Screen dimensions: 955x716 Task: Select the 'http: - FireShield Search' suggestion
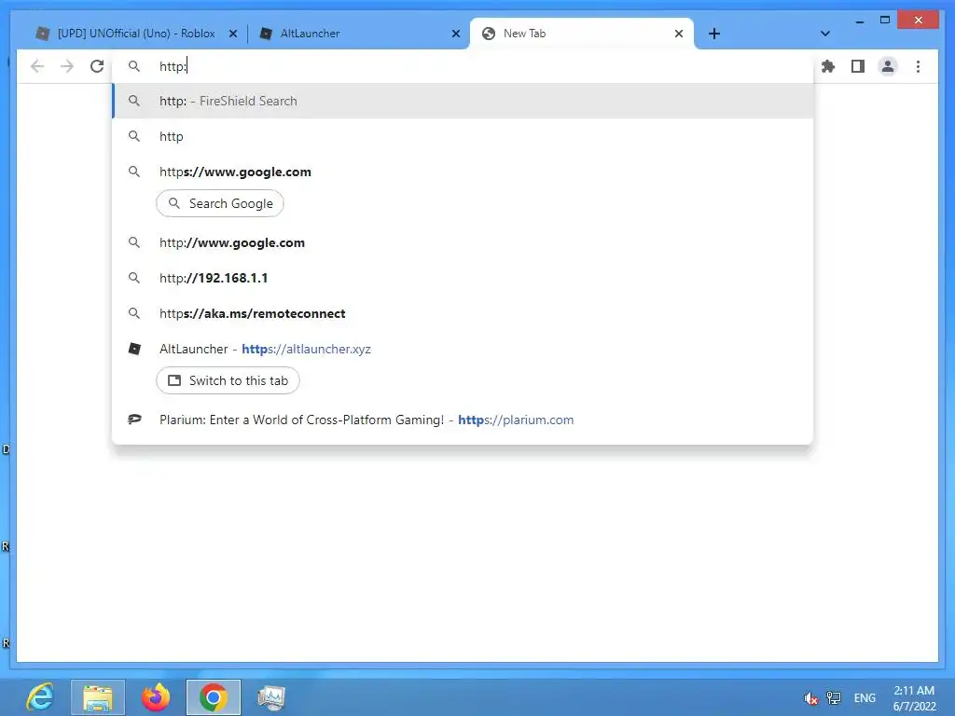click(x=463, y=101)
